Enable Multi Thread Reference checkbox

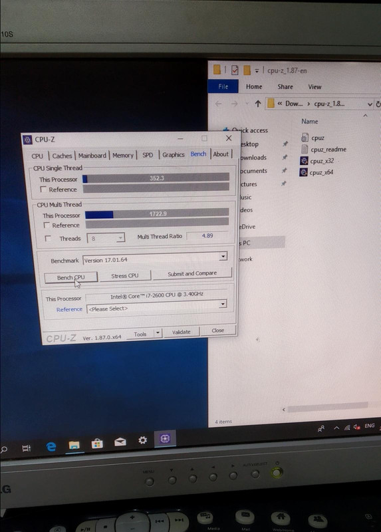pos(47,225)
